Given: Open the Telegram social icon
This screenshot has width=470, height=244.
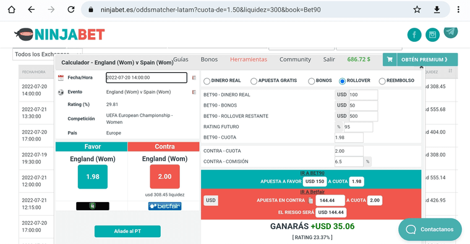Looking at the screenshot, I should 451,32.
